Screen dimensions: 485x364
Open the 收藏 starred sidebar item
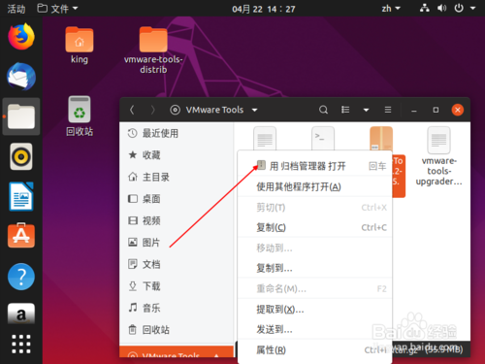177,155
